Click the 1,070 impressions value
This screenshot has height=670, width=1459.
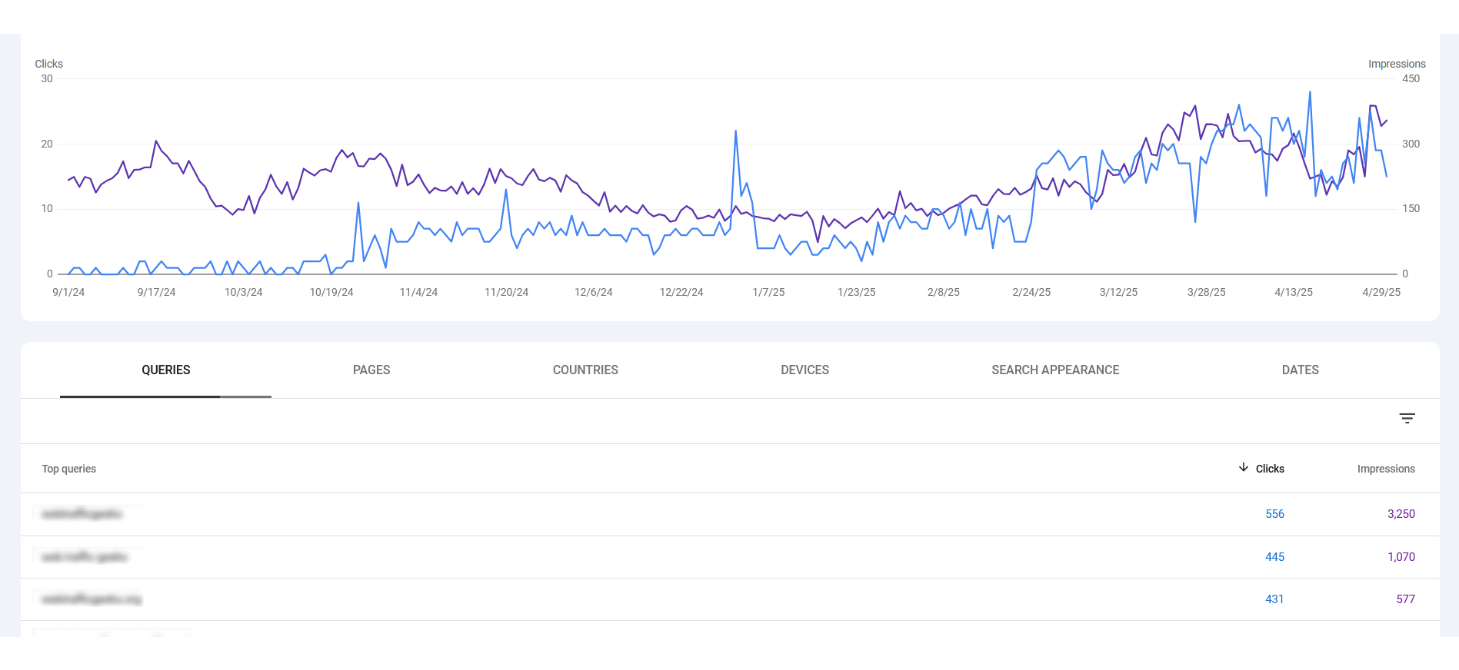1401,557
